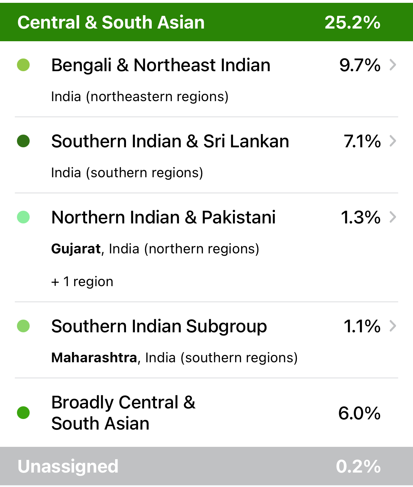Click green dot beside Southern Indian Subgroup
Viewport: 413px width, 487px height.
(23, 326)
